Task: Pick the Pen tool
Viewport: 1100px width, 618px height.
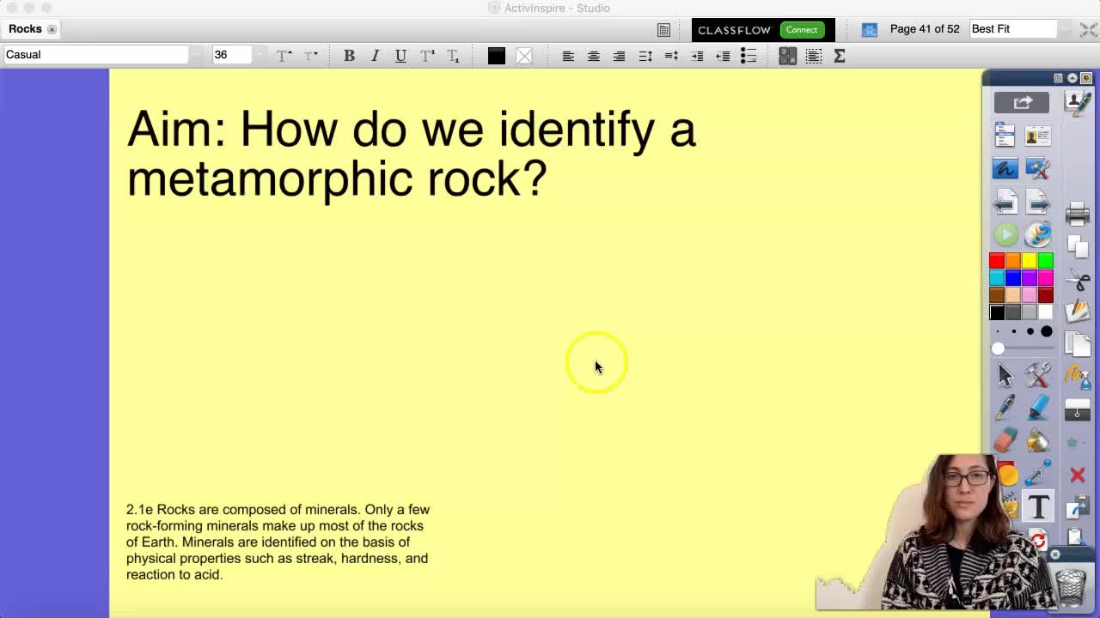Action: [x=1005, y=408]
